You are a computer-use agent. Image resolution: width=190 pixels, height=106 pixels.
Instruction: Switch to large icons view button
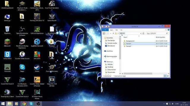pos(168,76)
